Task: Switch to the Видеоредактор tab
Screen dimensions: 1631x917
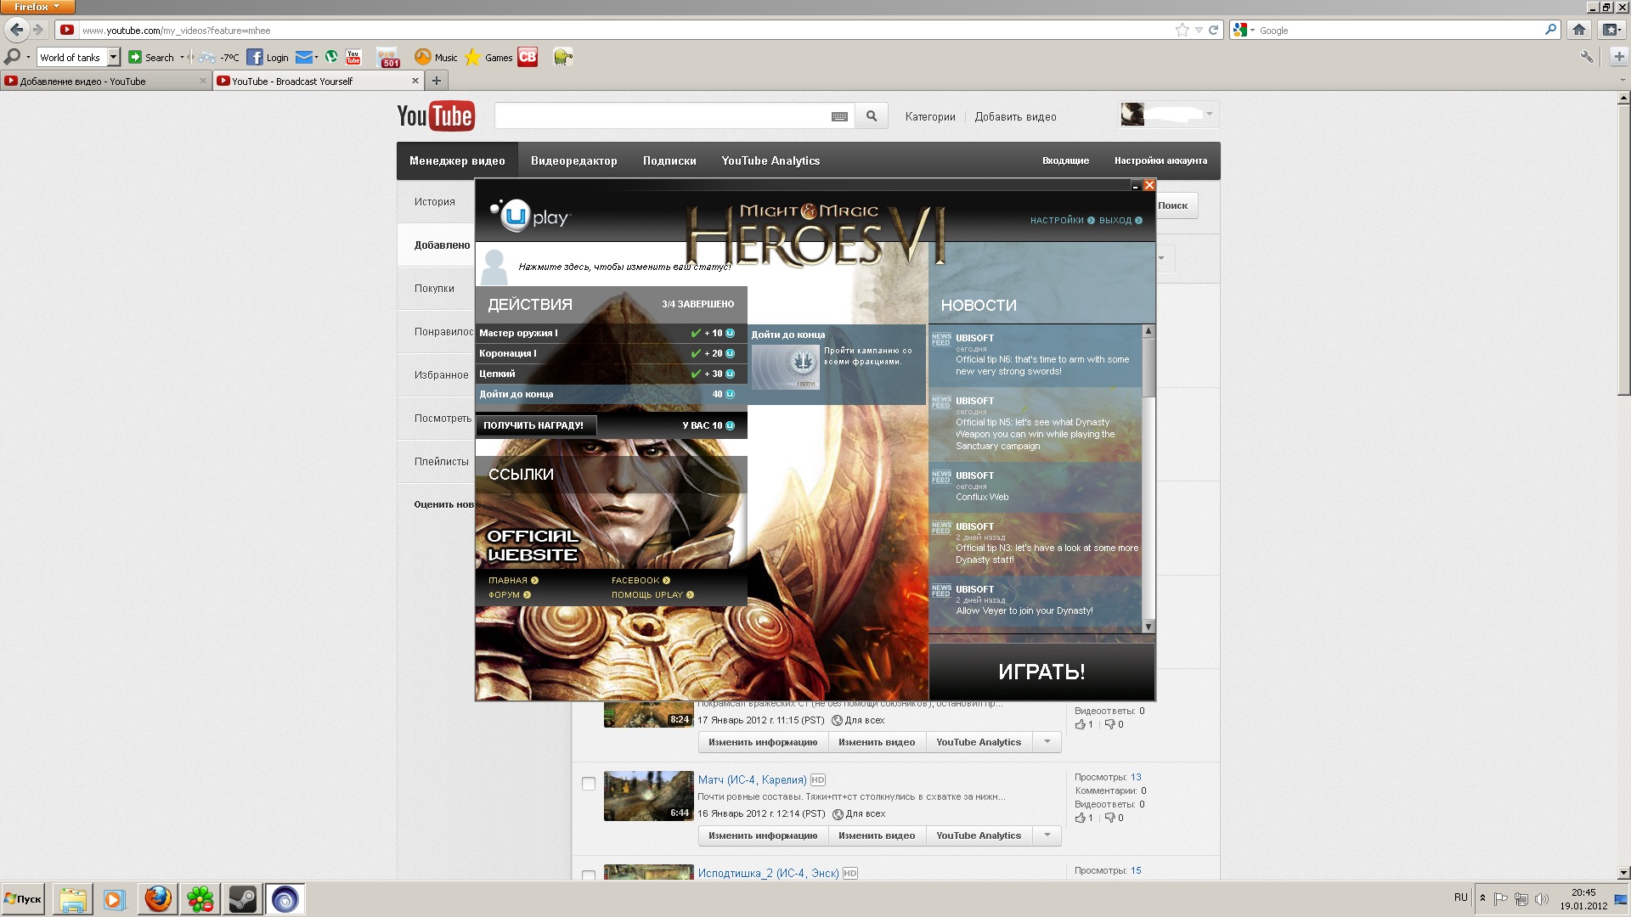Action: (573, 160)
